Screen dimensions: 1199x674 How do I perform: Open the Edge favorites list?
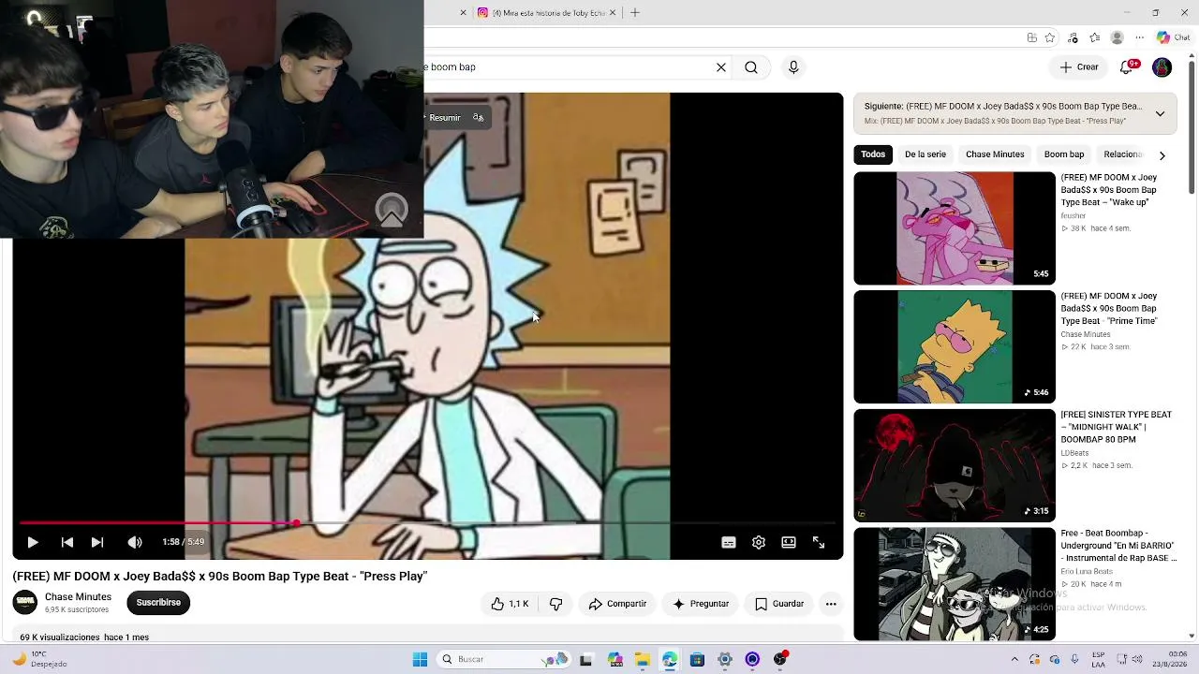1095,38
